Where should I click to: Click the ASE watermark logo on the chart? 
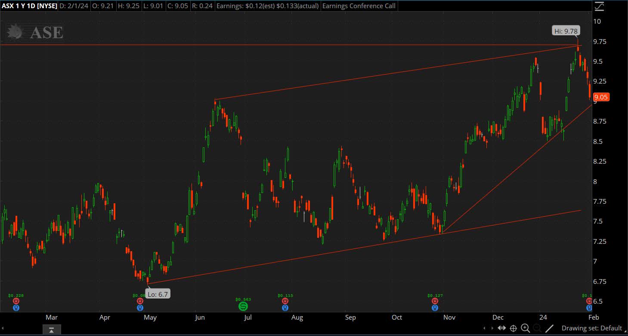pos(34,32)
